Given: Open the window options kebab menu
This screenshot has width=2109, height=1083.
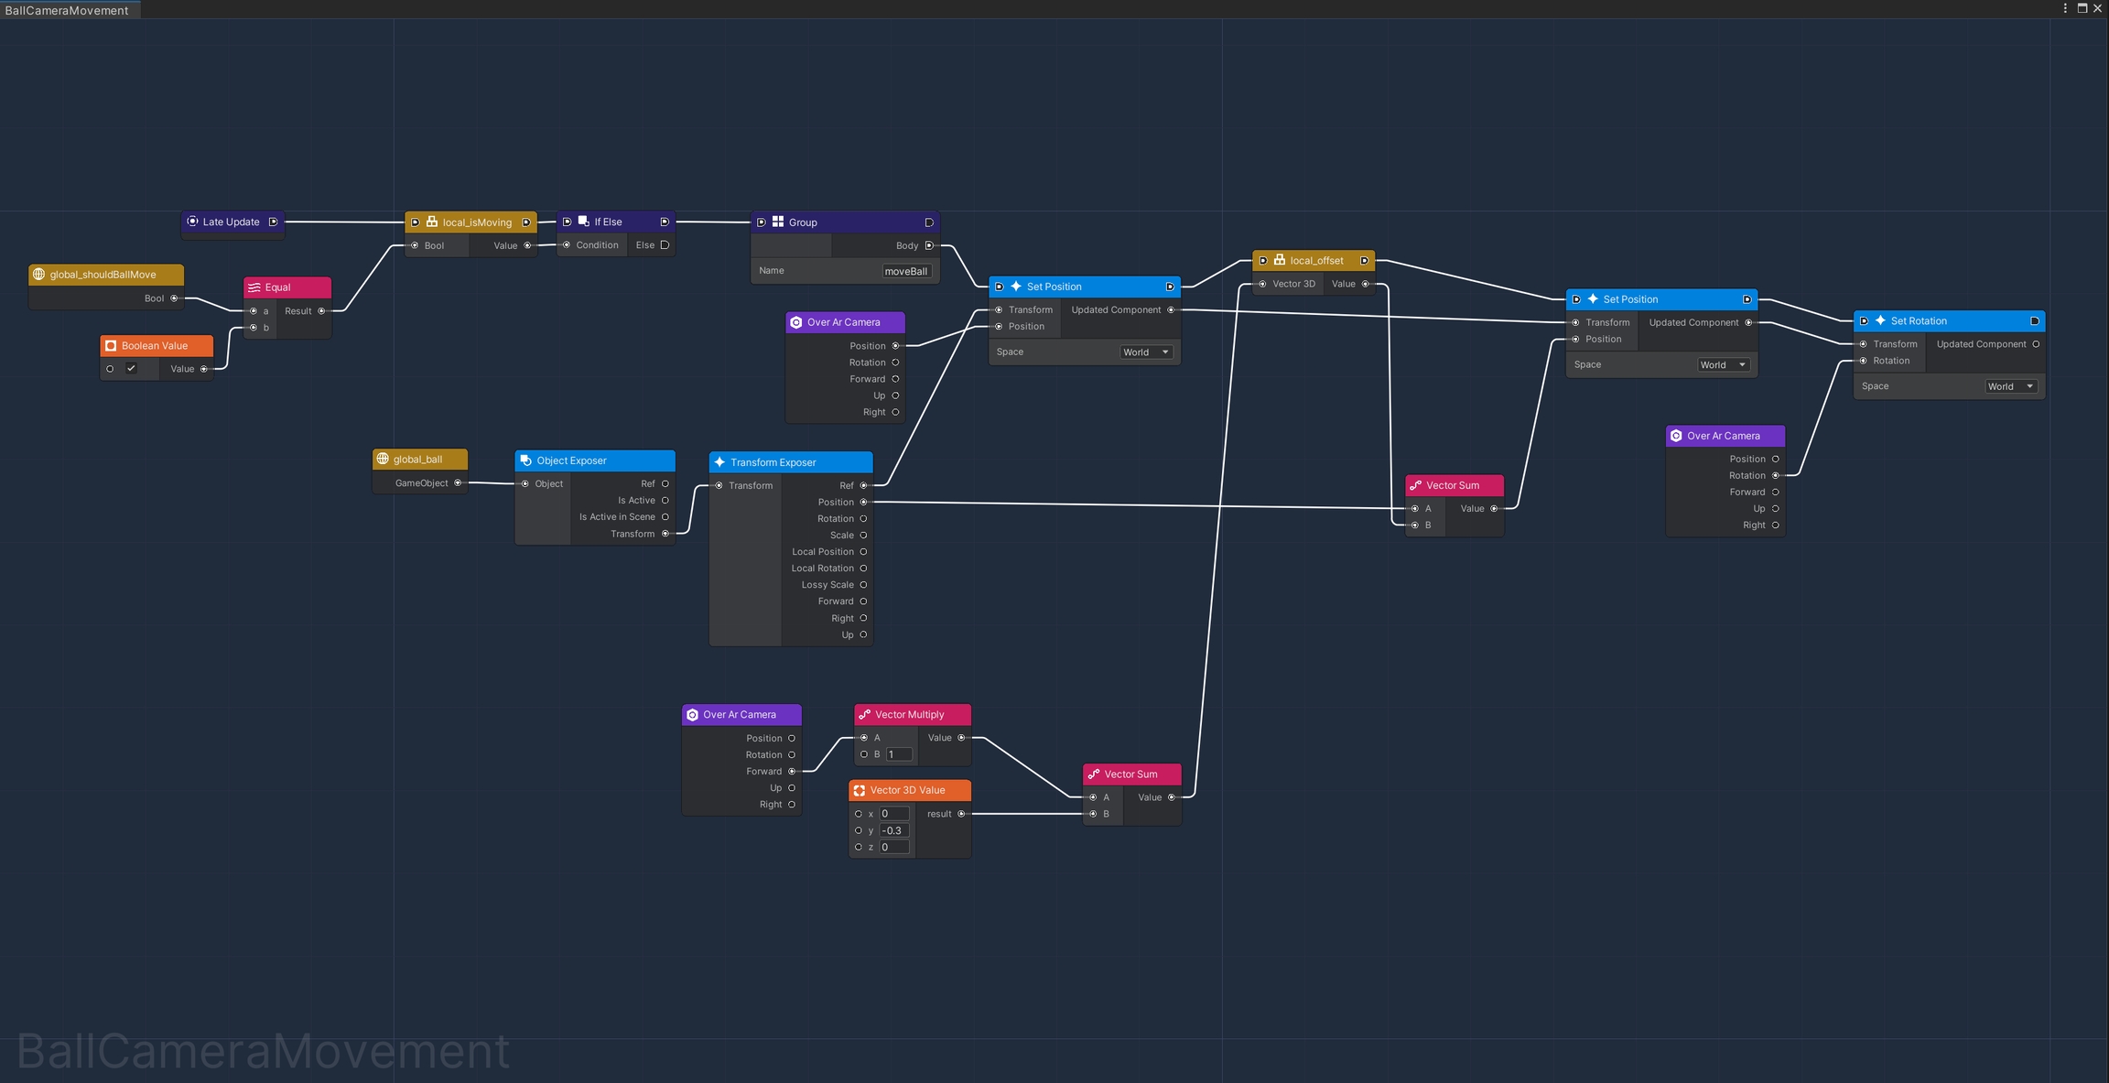Looking at the screenshot, I should [x=2065, y=8].
